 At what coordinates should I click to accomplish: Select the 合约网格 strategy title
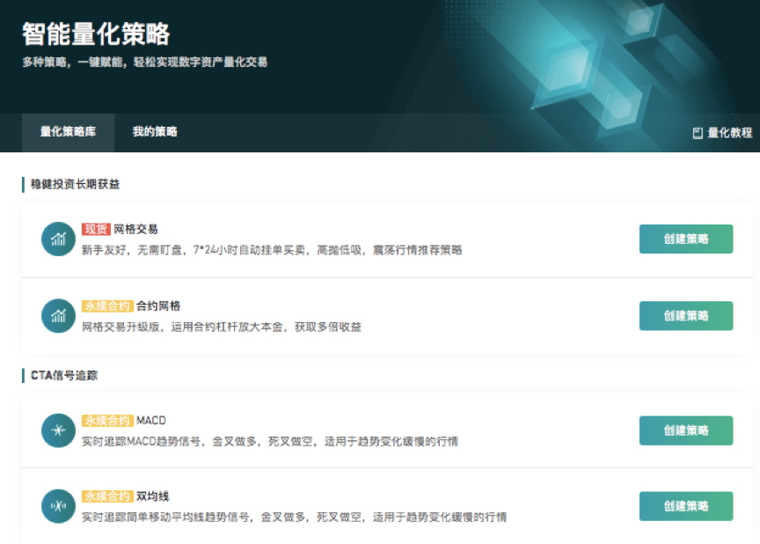pyautogui.click(x=158, y=306)
